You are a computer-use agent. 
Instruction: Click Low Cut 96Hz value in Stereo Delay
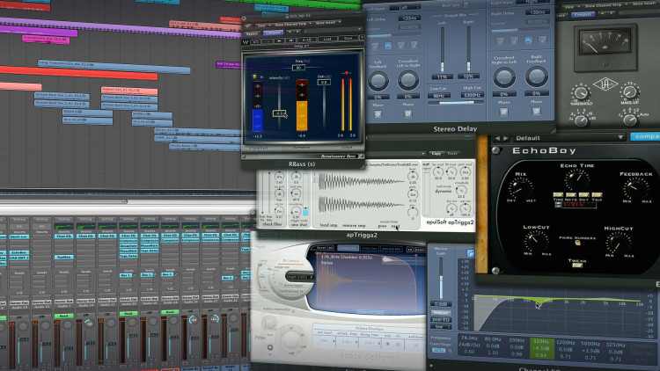point(438,96)
